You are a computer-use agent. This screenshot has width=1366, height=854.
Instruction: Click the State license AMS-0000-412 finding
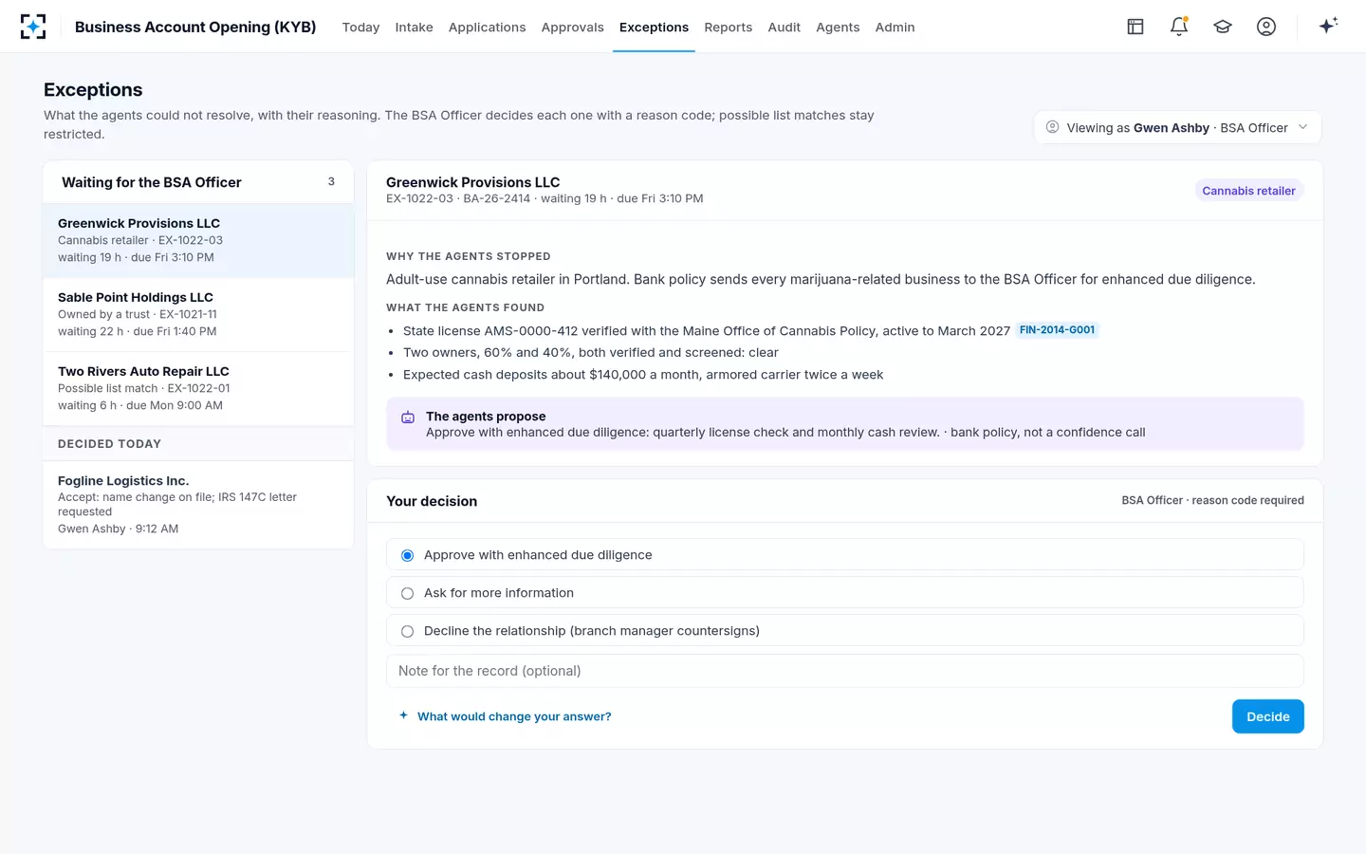707,331
